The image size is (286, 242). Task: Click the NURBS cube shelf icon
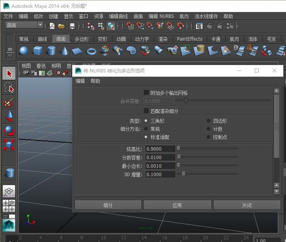(x=37, y=51)
